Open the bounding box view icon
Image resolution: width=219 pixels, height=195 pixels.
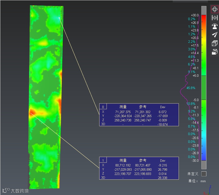click(214, 43)
